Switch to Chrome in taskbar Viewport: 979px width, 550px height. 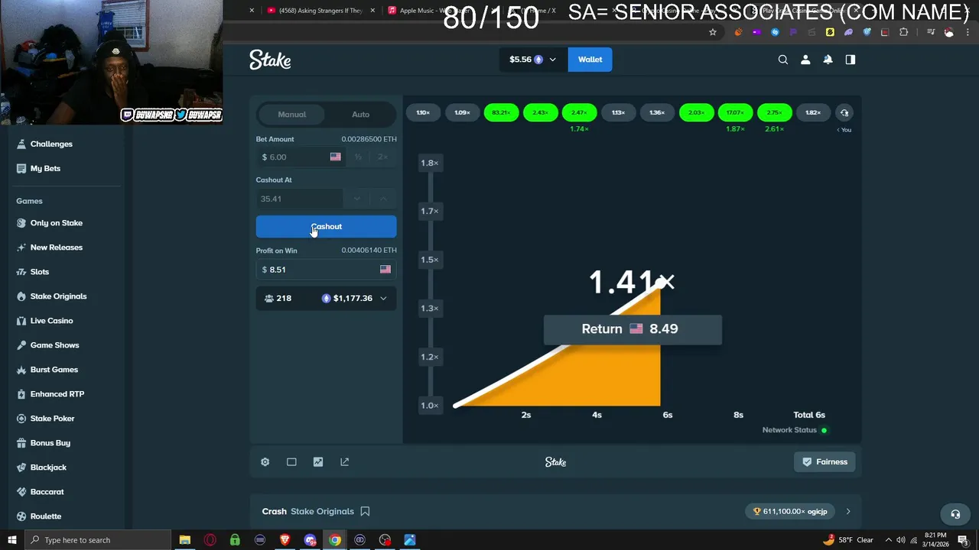pyautogui.click(x=335, y=540)
